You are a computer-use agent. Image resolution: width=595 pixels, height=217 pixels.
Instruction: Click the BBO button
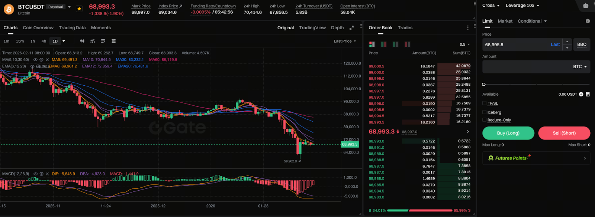[582, 45]
